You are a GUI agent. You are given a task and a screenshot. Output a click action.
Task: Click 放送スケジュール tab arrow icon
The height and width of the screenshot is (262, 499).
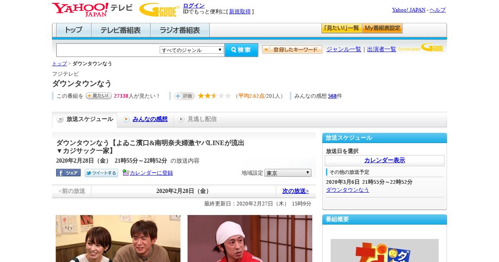(x=60, y=119)
